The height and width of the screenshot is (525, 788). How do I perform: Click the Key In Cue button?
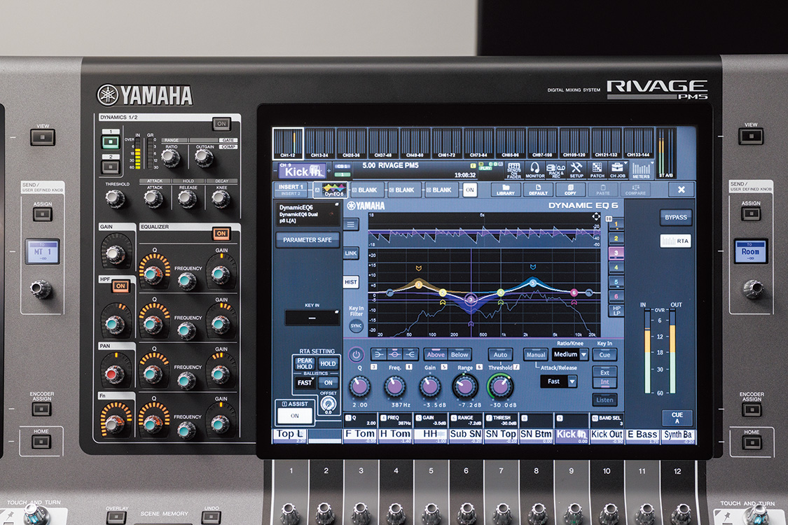604,355
